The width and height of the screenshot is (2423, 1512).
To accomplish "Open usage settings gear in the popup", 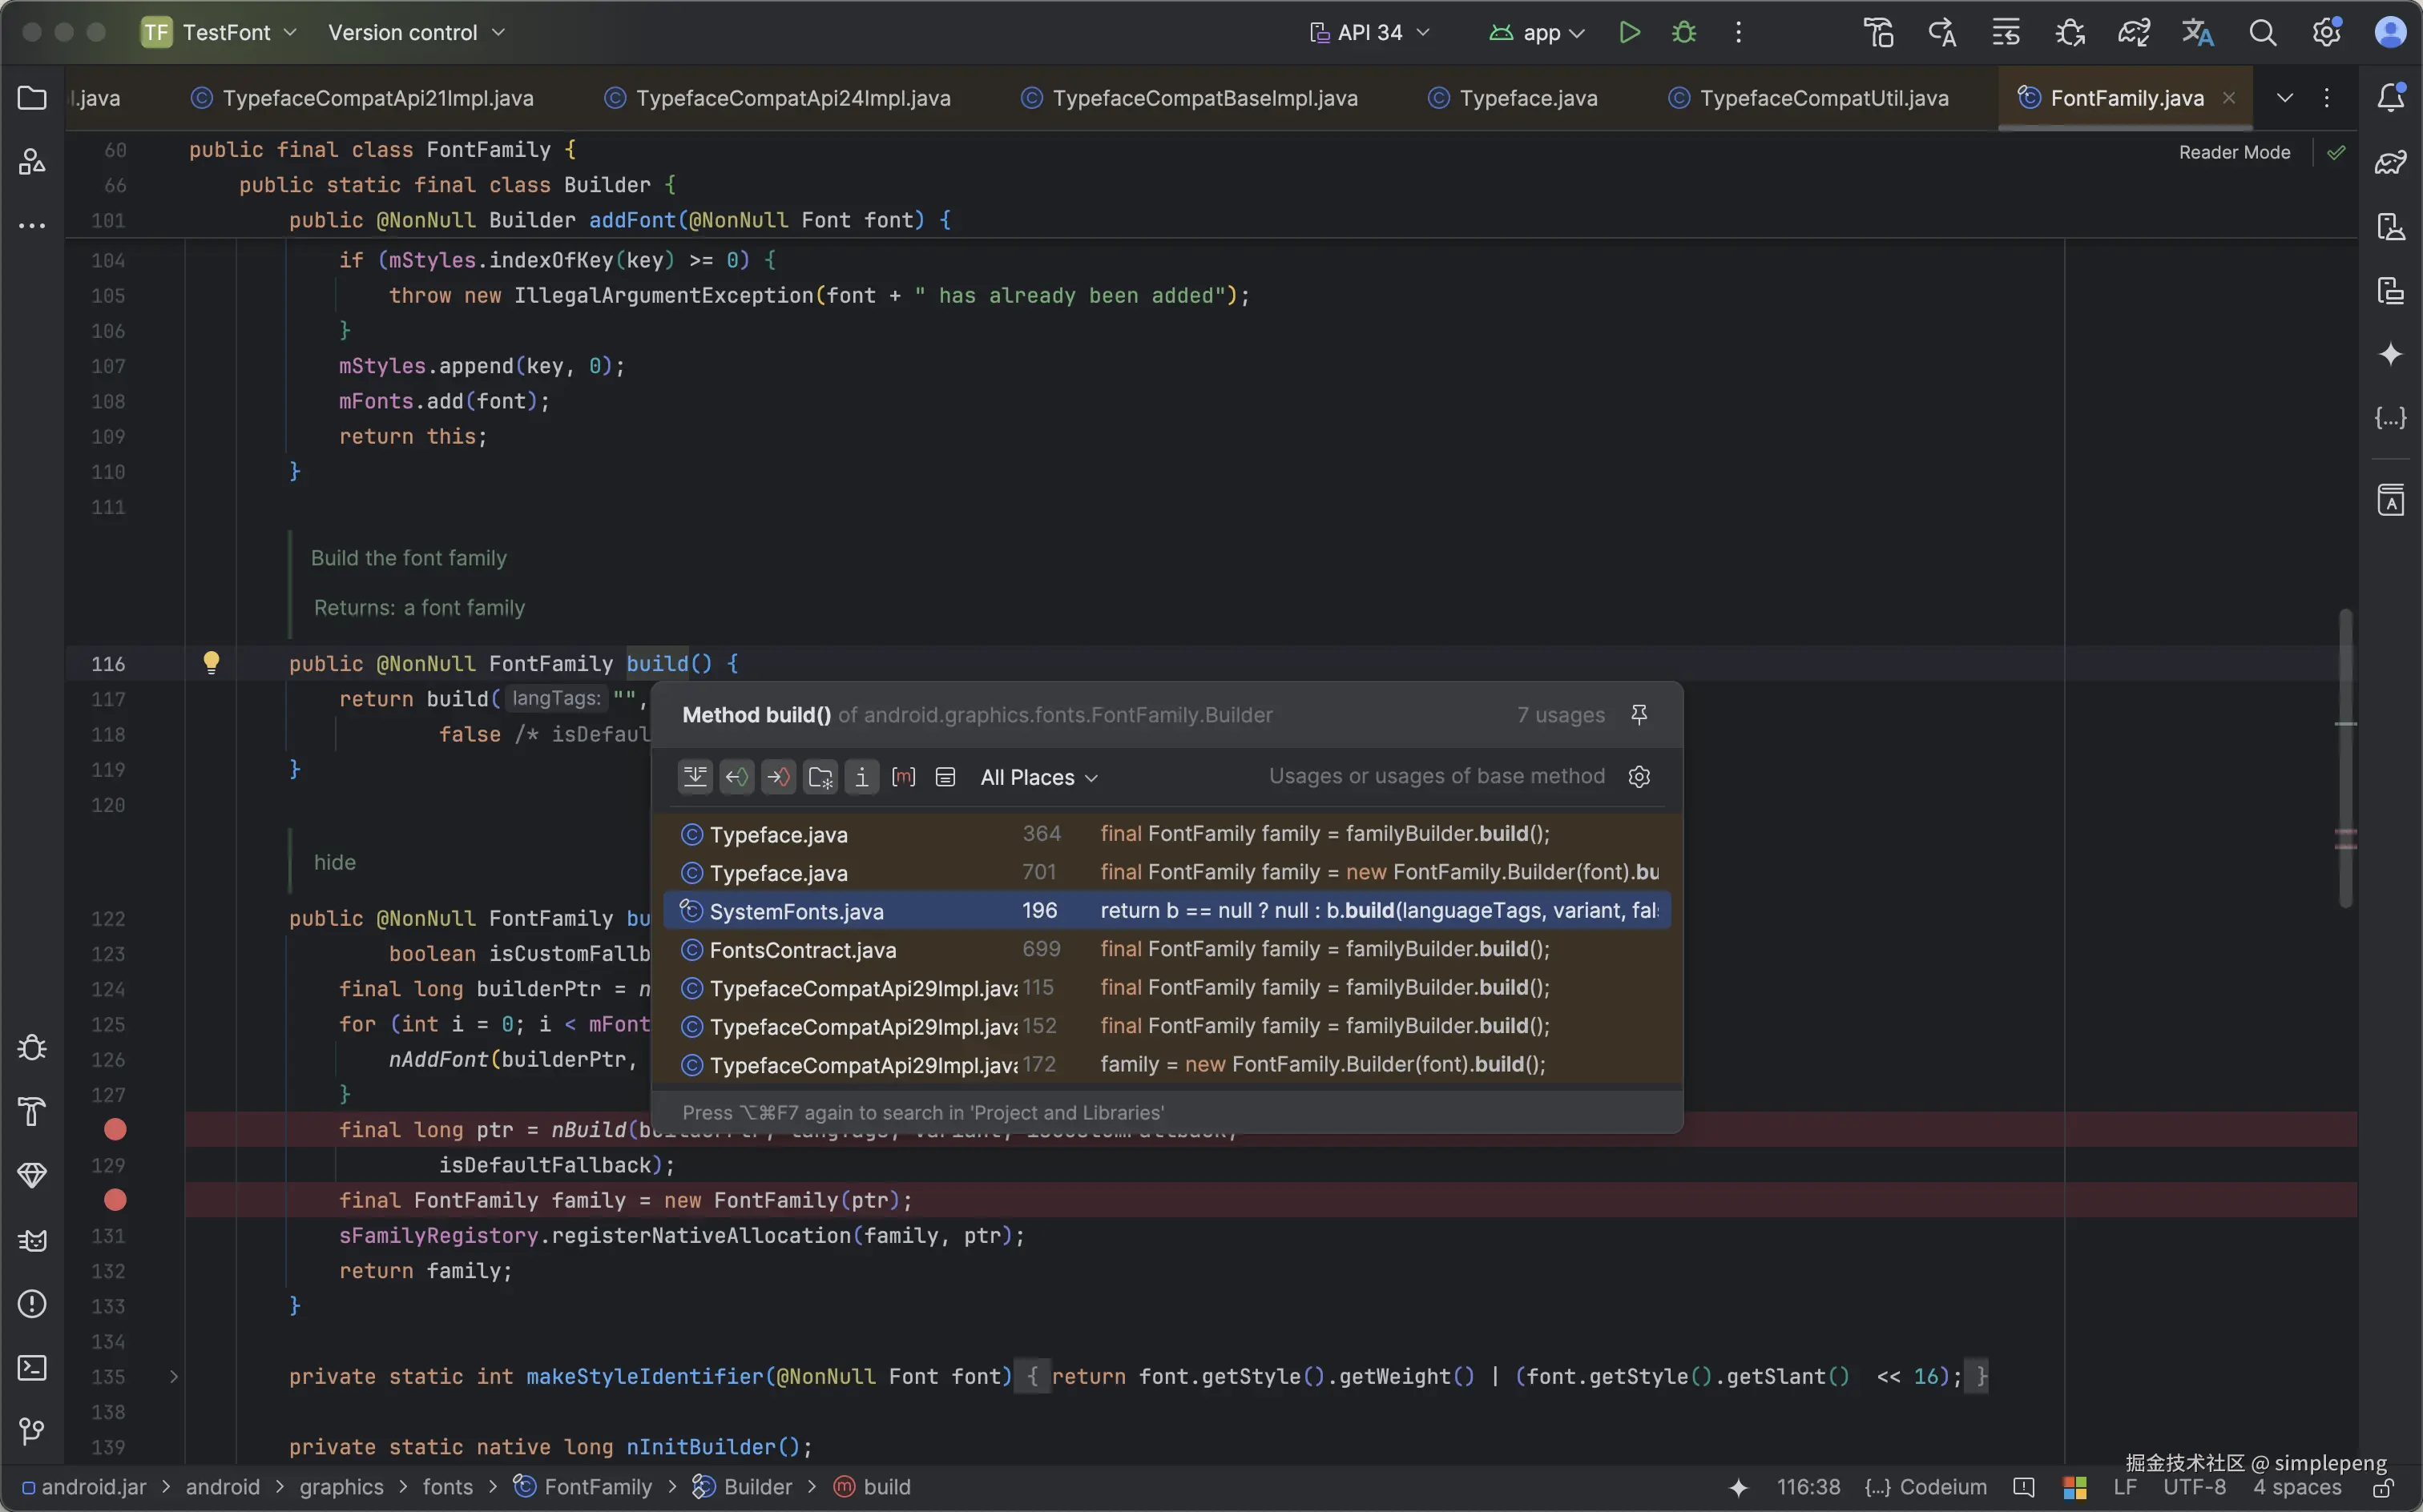I will (1639, 776).
